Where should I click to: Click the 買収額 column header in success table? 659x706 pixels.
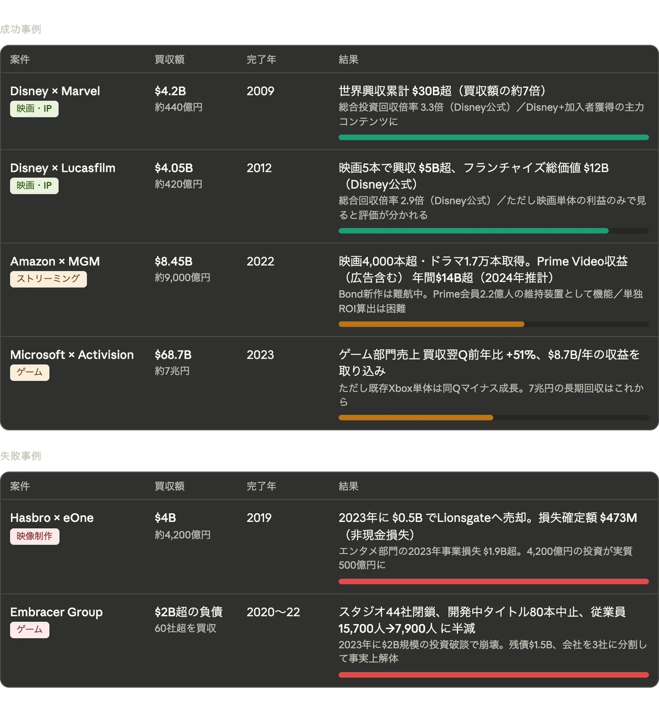pos(170,59)
